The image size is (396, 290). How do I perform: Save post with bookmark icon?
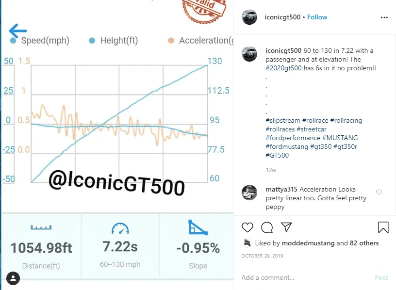pos(383,227)
